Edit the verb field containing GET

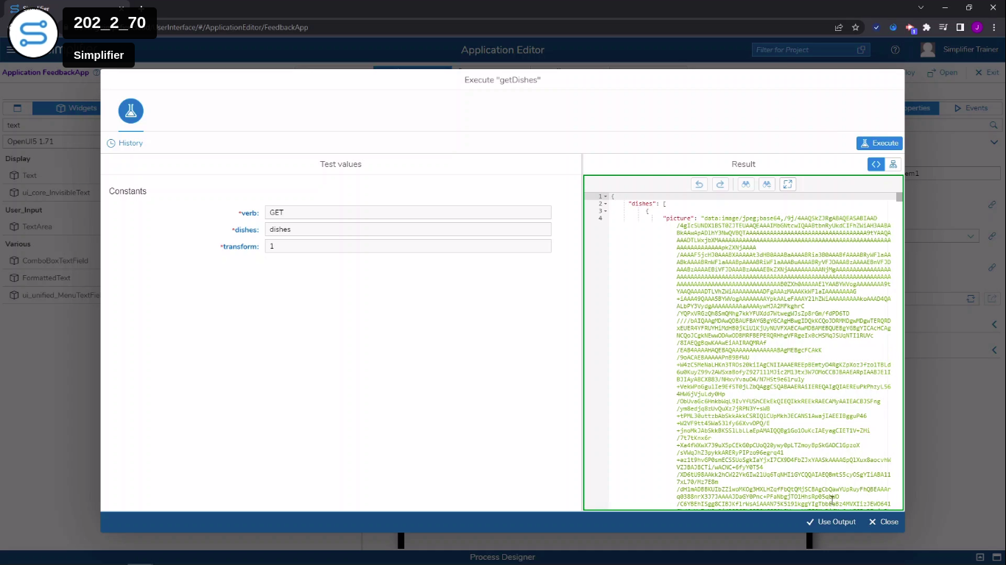pyautogui.click(x=408, y=212)
